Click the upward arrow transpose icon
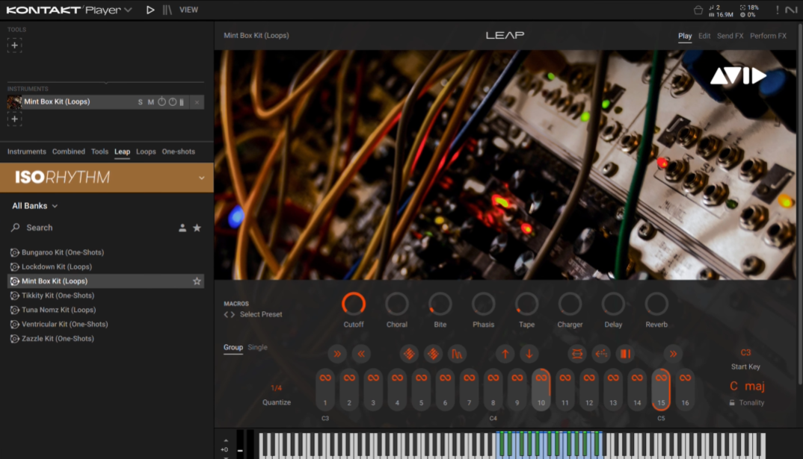This screenshot has width=803, height=459. 505,354
